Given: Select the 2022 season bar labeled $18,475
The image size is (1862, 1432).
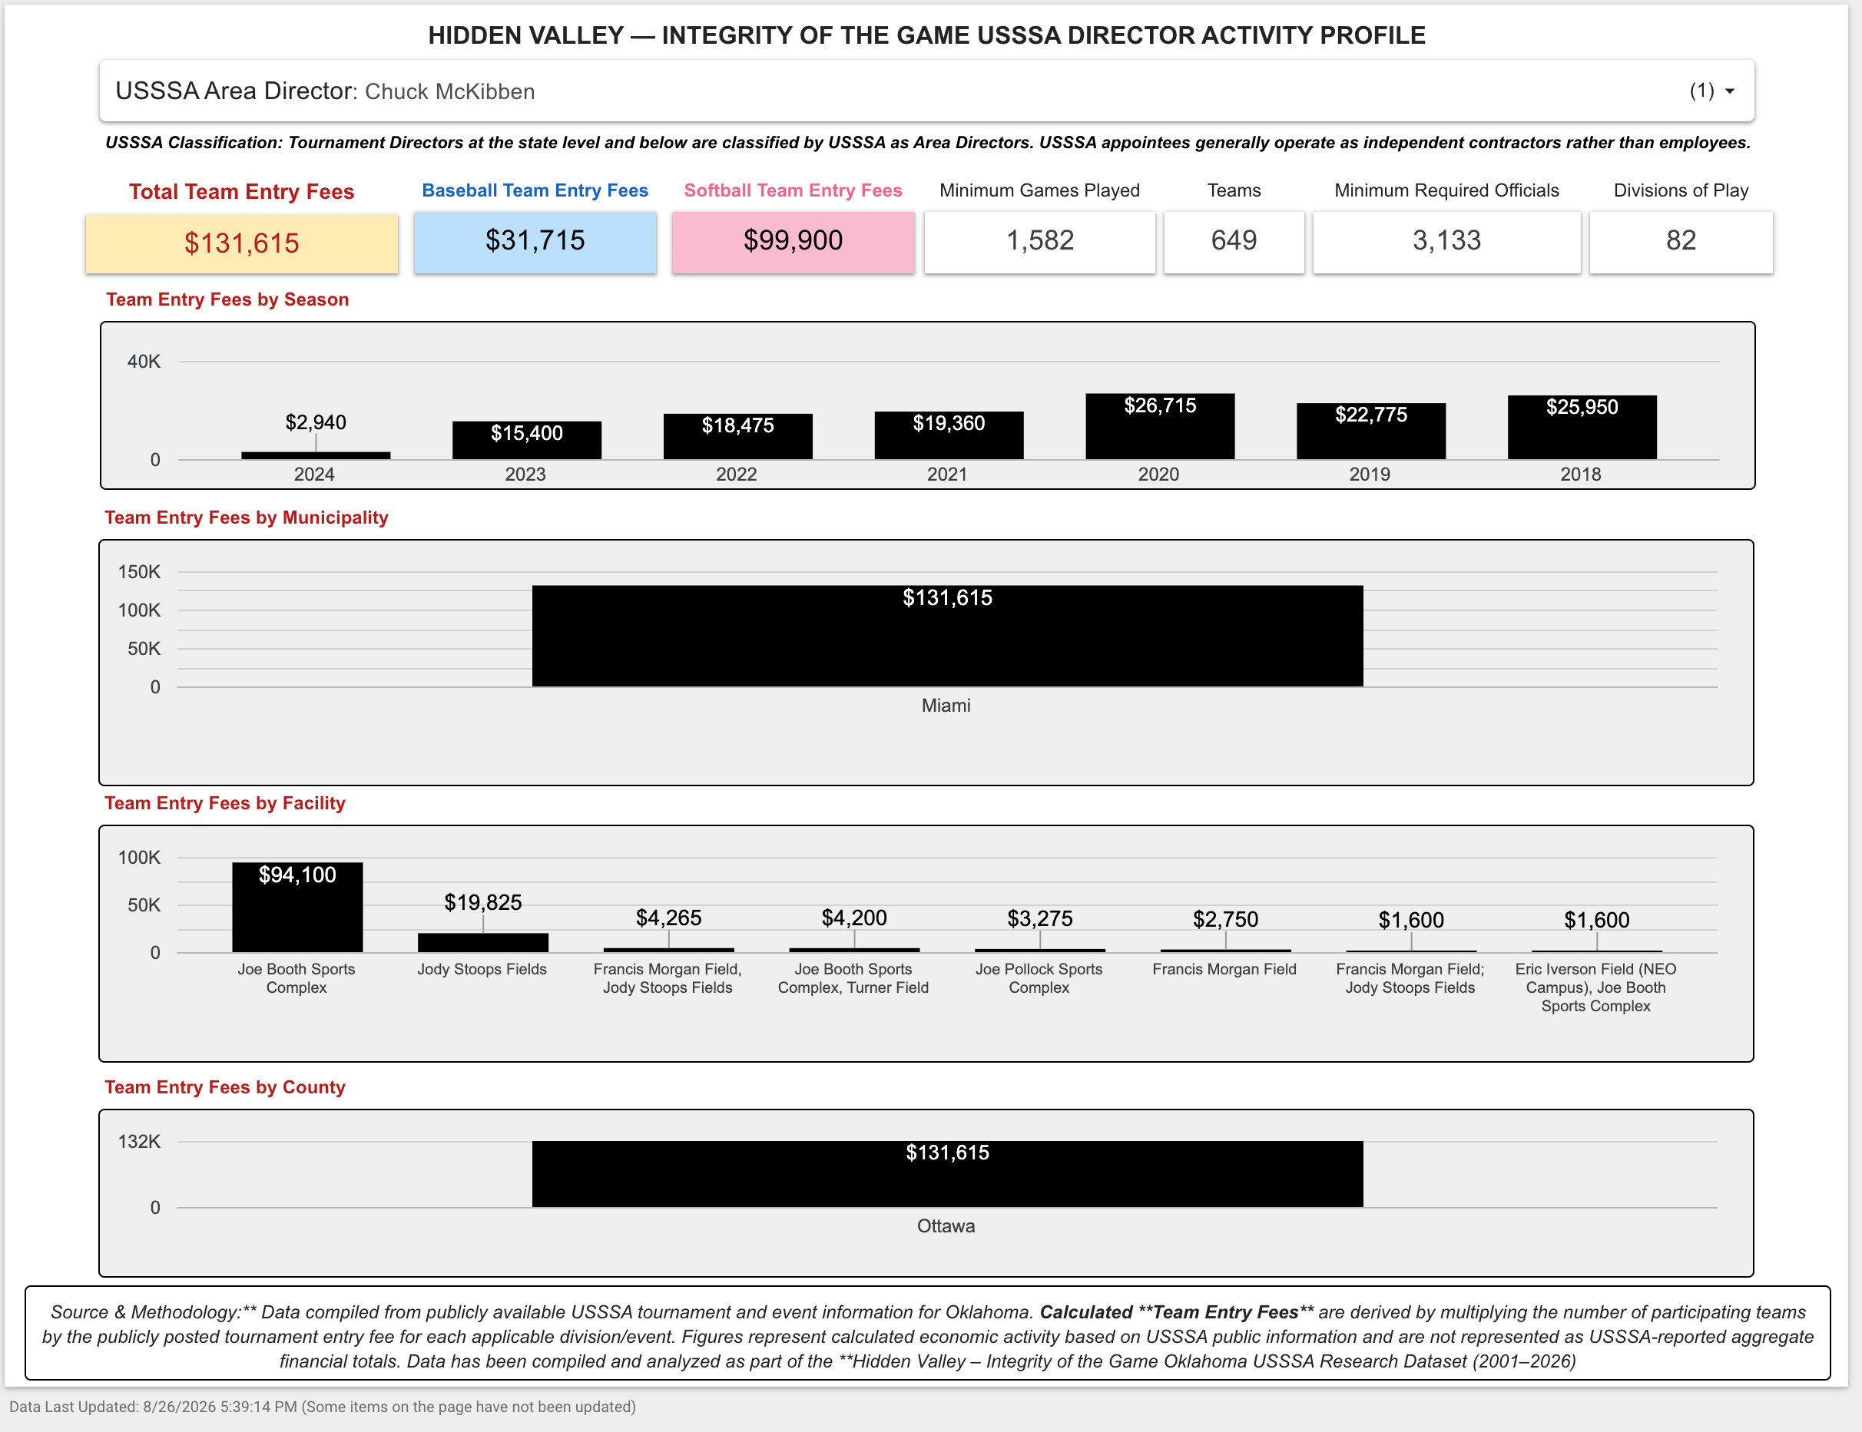Looking at the screenshot, I should click(x=738, y=436).
